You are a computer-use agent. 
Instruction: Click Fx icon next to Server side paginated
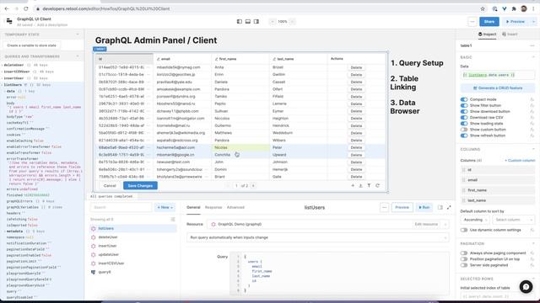click(532, 265)
